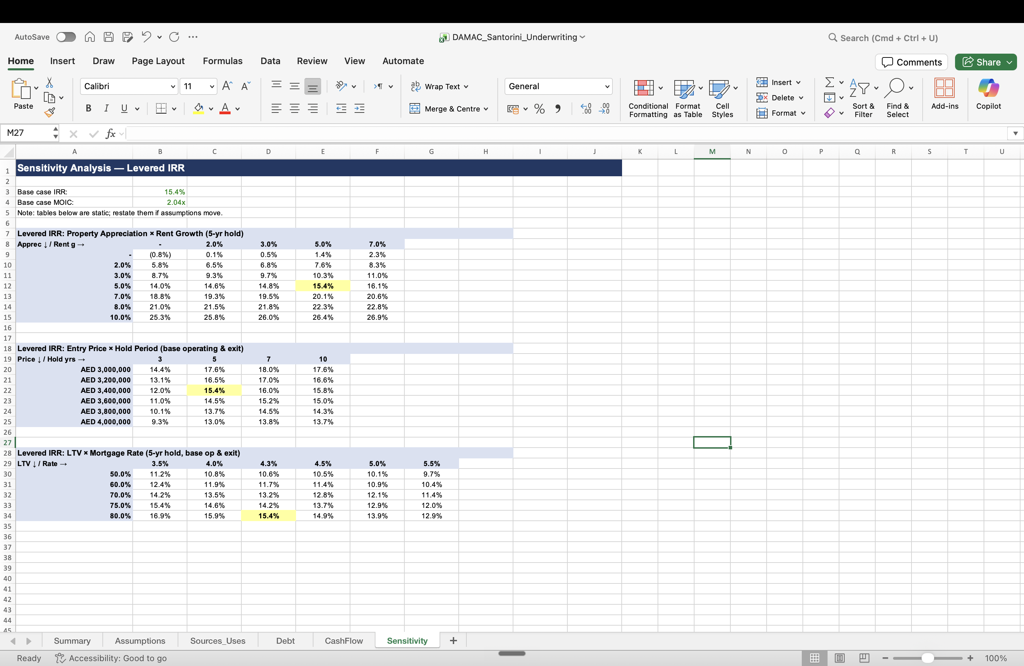The width and height of the screenshot is (1024, 666).
Task: Toggle Align Right horizontal alignment
Action: (313, 108)
